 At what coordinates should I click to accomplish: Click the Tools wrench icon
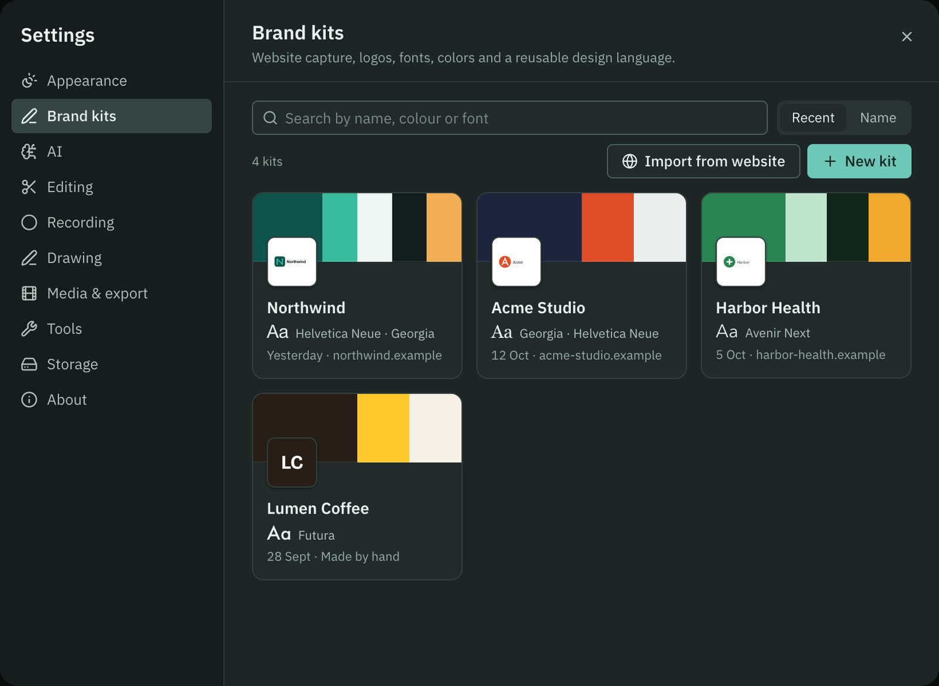pos(29,329)
